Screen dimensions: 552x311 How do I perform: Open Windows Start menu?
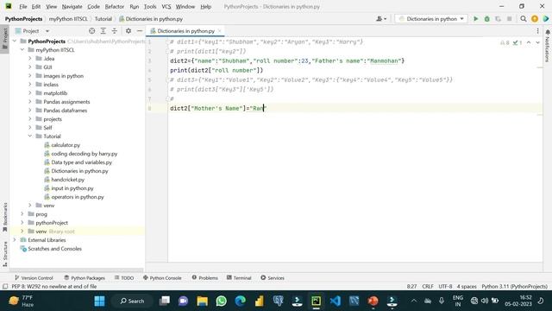click(x=100, y=301)
